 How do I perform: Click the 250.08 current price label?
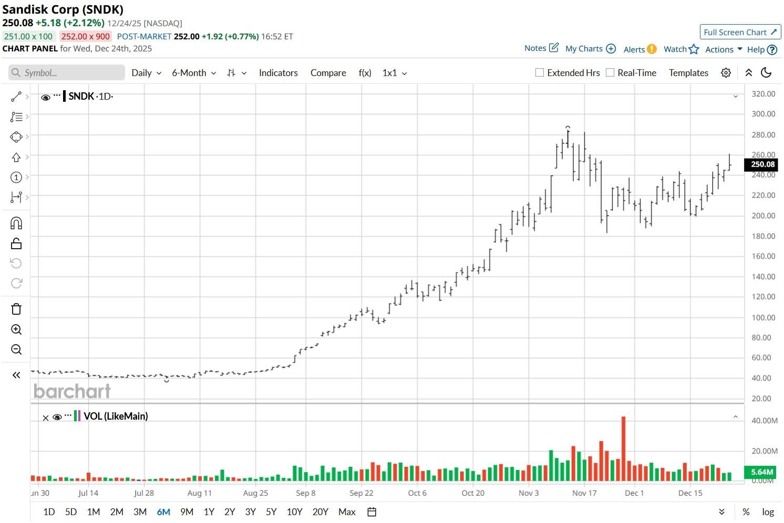coord(762,164)
